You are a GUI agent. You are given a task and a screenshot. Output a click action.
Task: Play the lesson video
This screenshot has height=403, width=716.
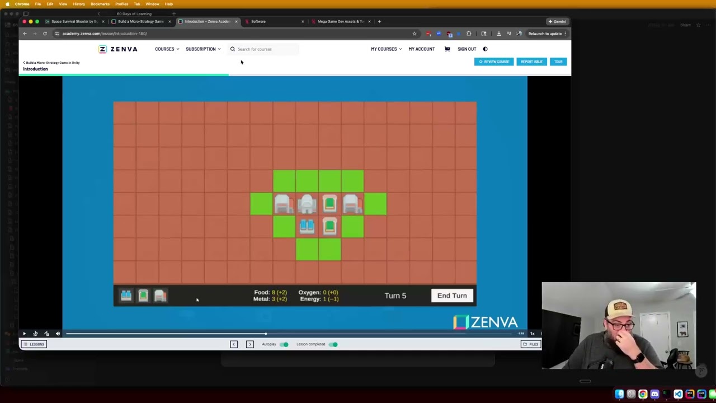pos(24,334)
